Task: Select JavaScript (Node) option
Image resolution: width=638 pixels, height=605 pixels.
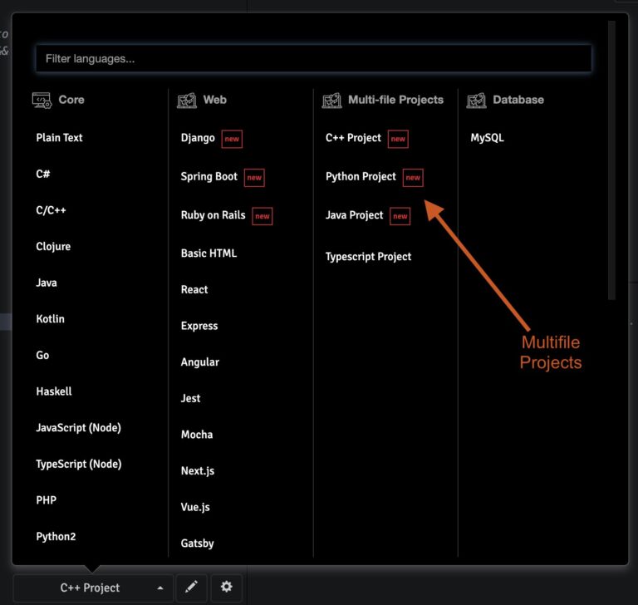Action: (x=79, y=428)
